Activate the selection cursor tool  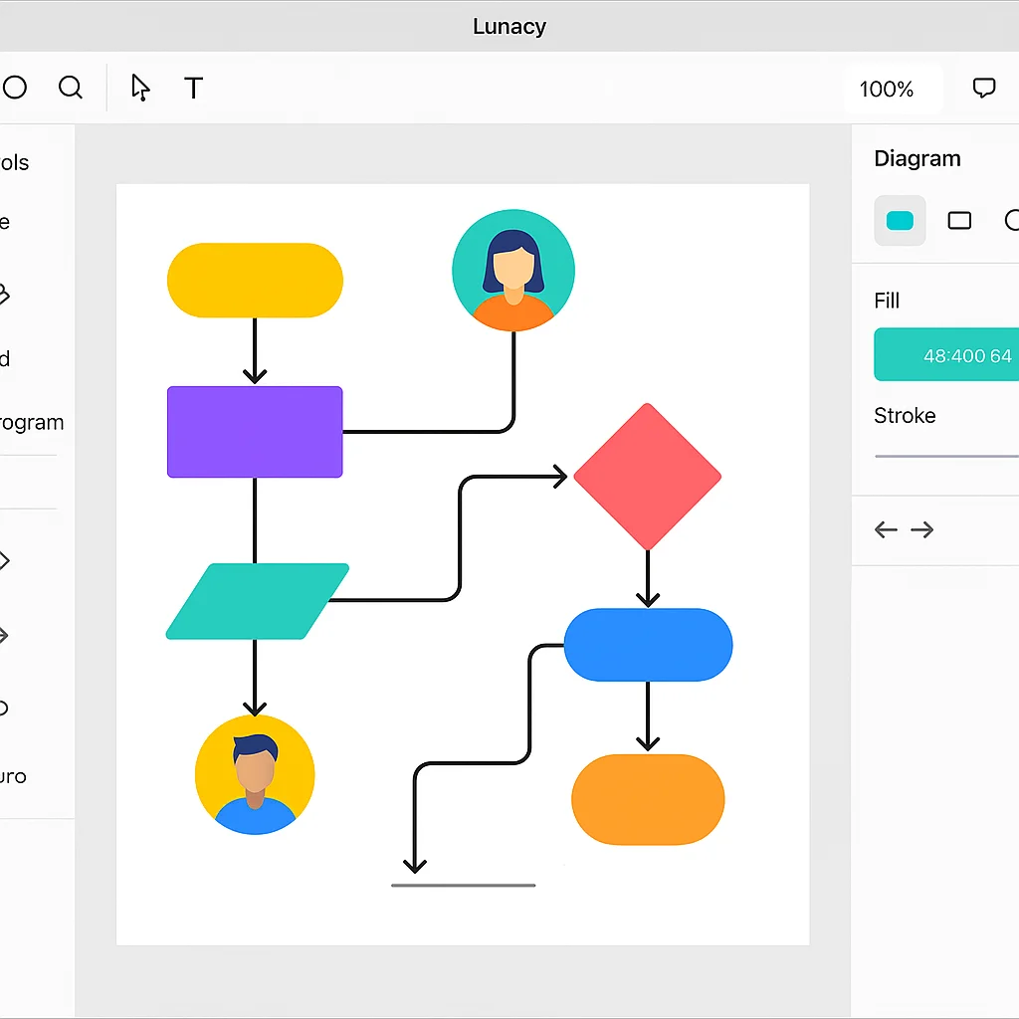coord(140,88)
